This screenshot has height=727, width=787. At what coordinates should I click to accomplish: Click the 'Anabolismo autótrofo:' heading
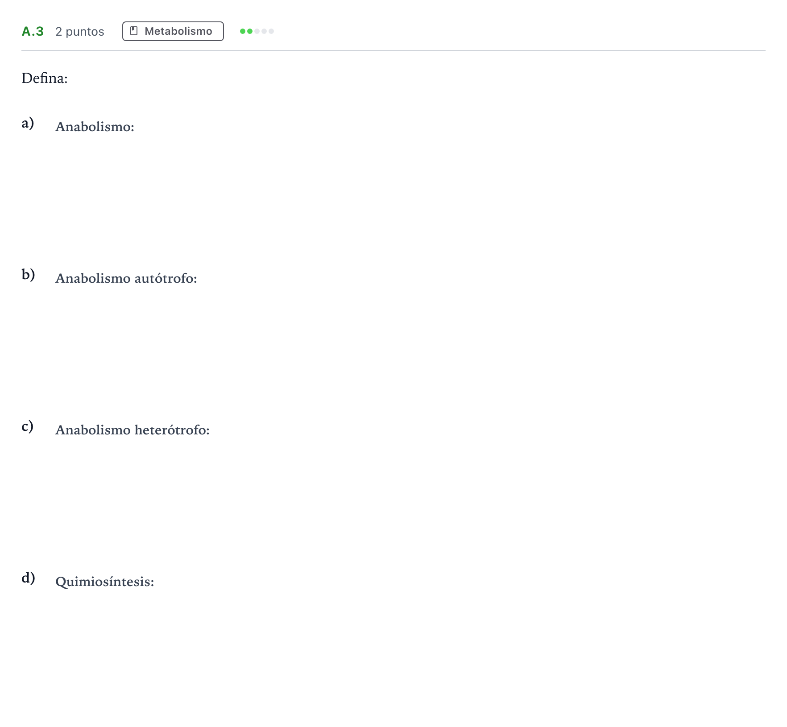point(126,278)
